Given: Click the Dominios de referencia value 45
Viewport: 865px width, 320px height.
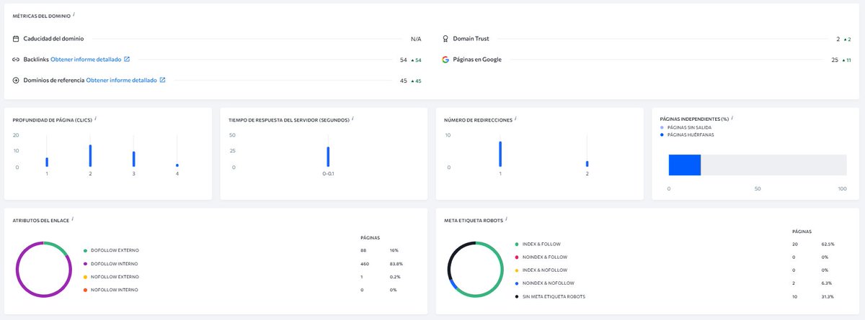Looking at the screenshot, I should coord(404,81).
